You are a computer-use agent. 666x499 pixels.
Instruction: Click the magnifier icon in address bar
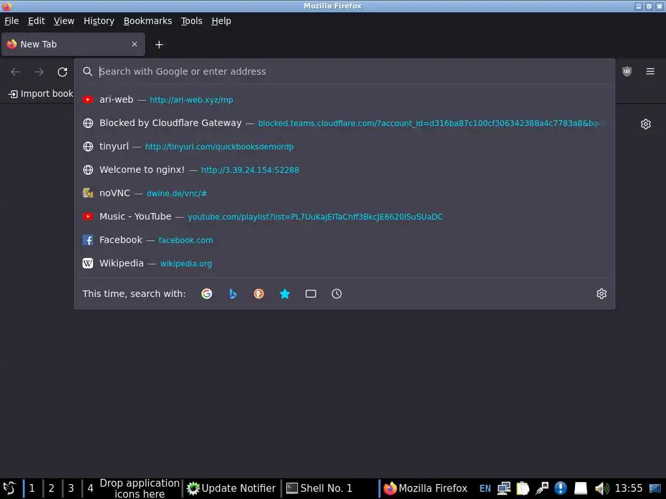(x=88, y=71)
